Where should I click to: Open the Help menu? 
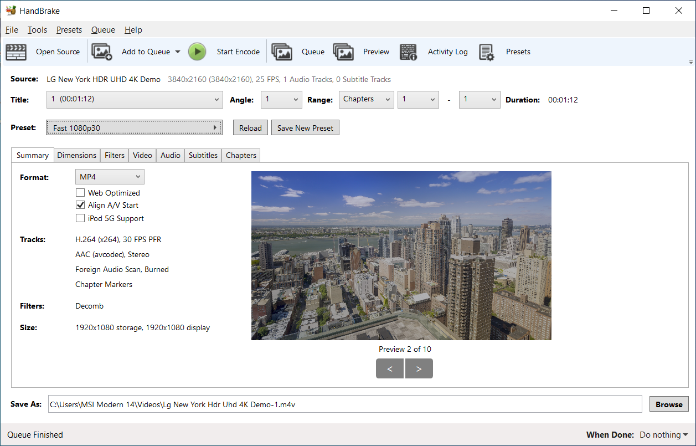tap(133, 30)
